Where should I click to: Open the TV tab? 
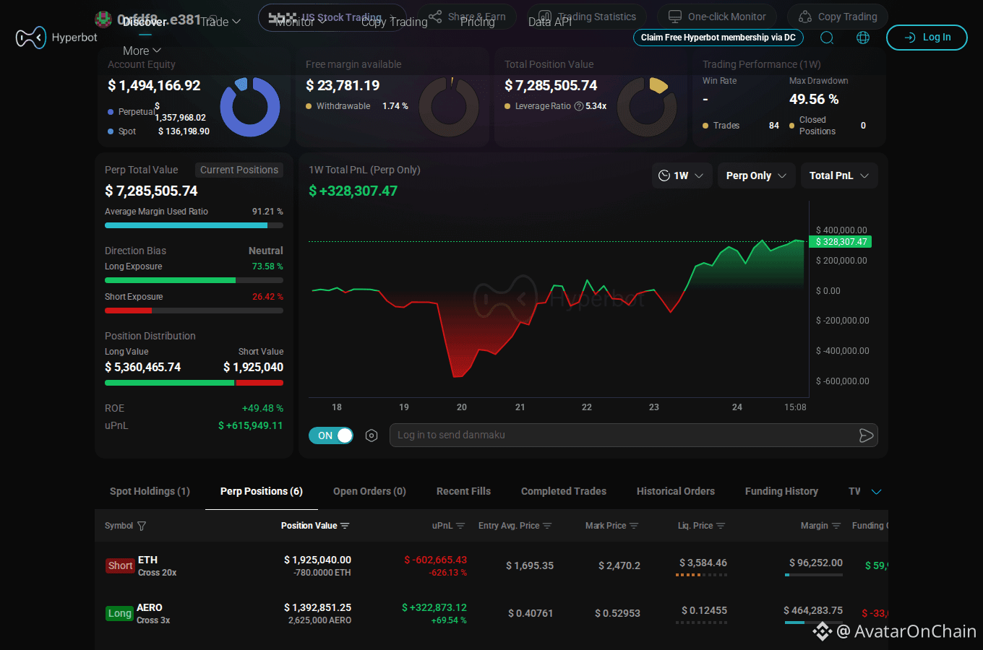(854, 491)
